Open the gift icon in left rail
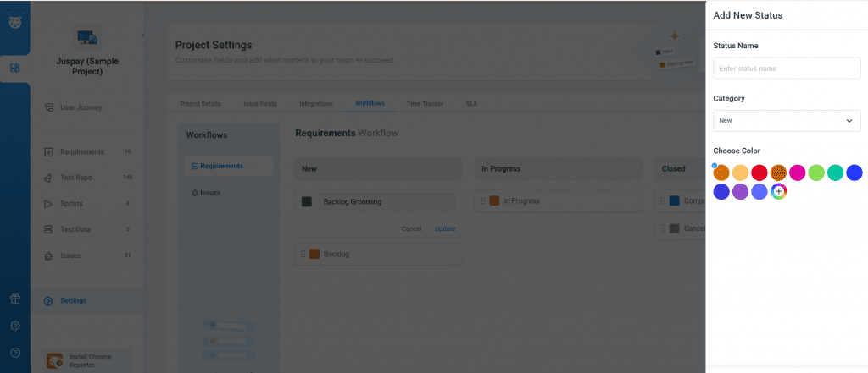Image resolution: width=868 pixels, height=373 pixels. [x=15, y=299]
